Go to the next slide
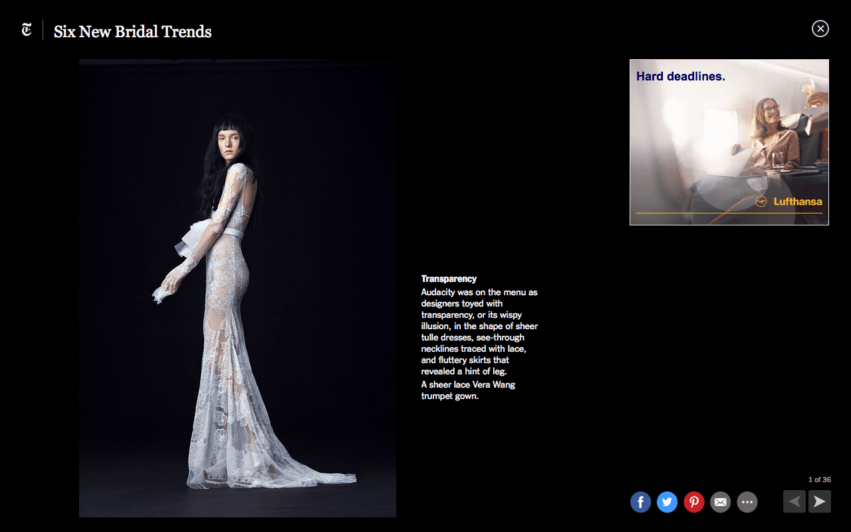Screen dimensions: 851x532 (820, 501)
